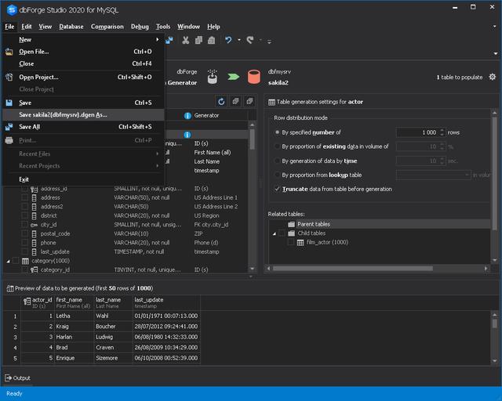Image resolution: width=502 pixels, height=401 pixels.
Task: Choose By generation of data by time
Action: point(277,161)
